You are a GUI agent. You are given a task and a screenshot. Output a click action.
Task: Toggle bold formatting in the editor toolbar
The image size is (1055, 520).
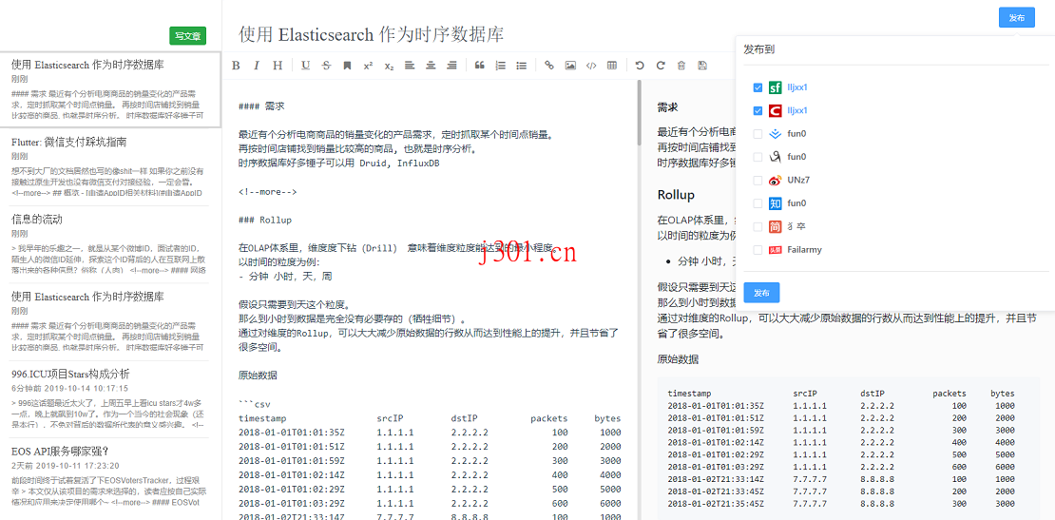point(236,66)
